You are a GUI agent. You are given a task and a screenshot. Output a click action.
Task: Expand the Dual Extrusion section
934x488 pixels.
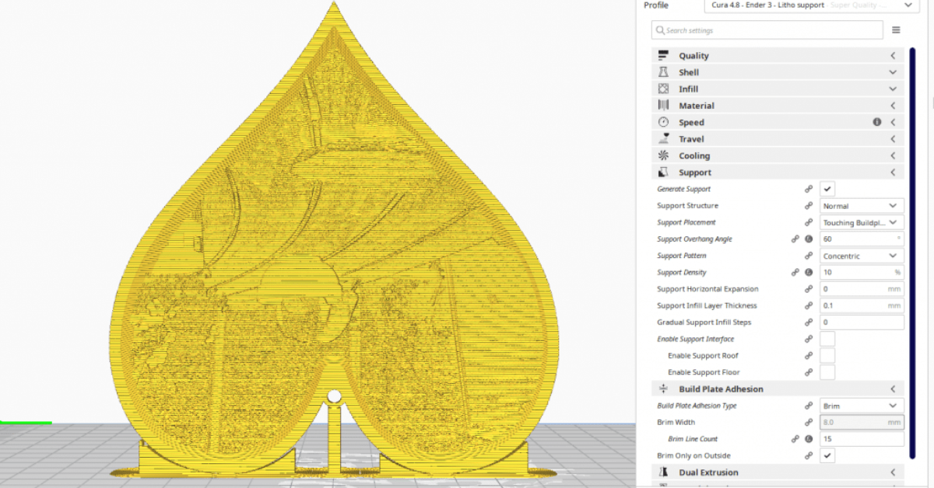pyautogui.click(x=892, y=472)
